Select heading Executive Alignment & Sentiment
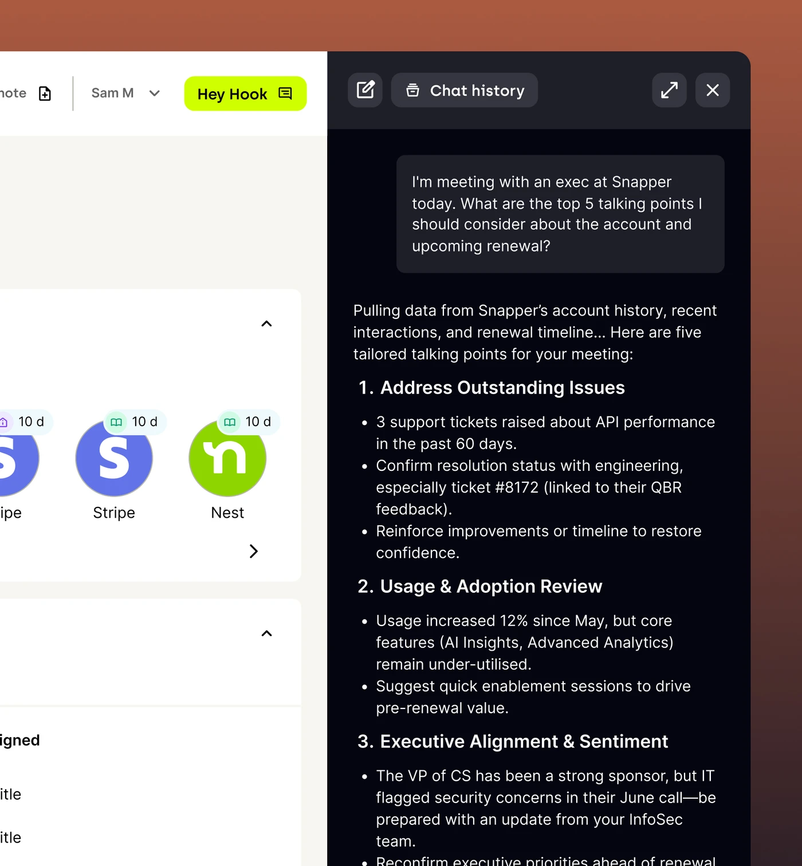Image resolution: width=802 pixels, height=866 pixels. pos(524,741)
